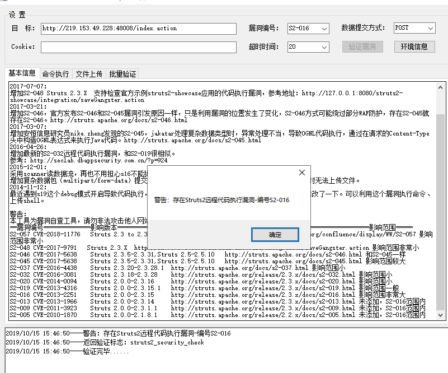
Task: Click the empty Cookie input field
Action: [x=139, y=47]
